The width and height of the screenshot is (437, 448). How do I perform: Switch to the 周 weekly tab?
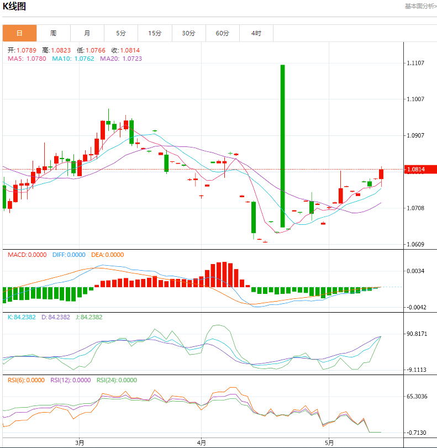(54, 33)
